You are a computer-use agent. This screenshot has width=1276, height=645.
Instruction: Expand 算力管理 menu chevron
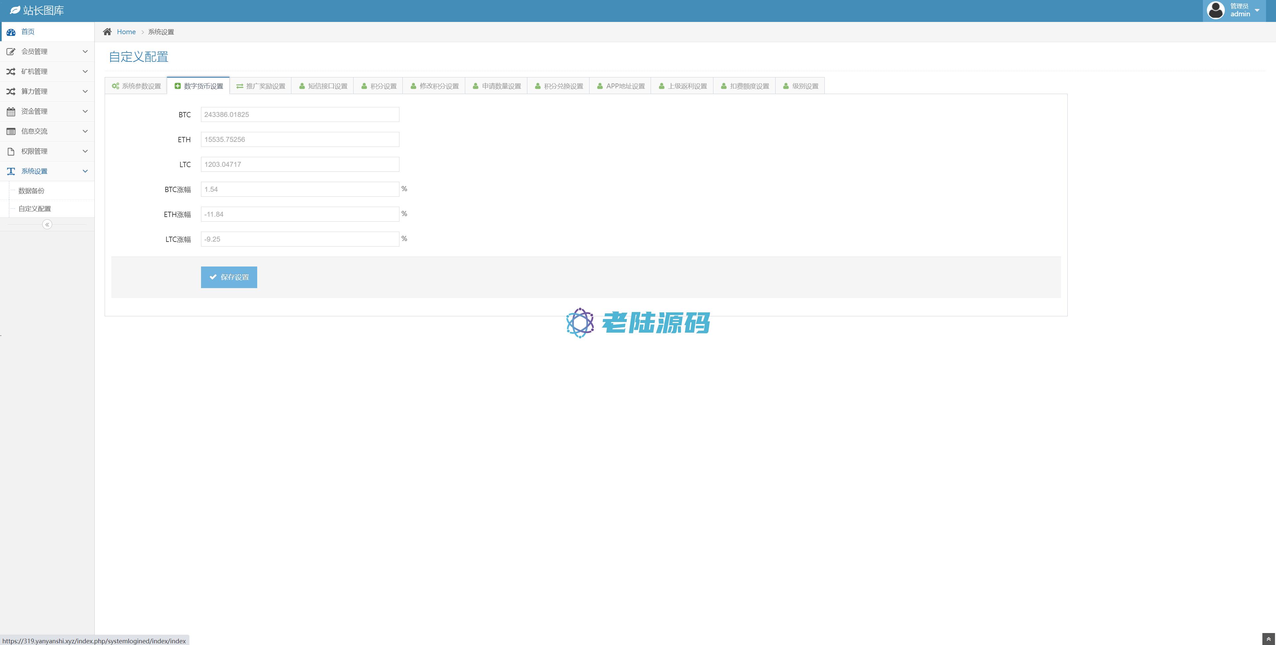(x=85, y=91)
